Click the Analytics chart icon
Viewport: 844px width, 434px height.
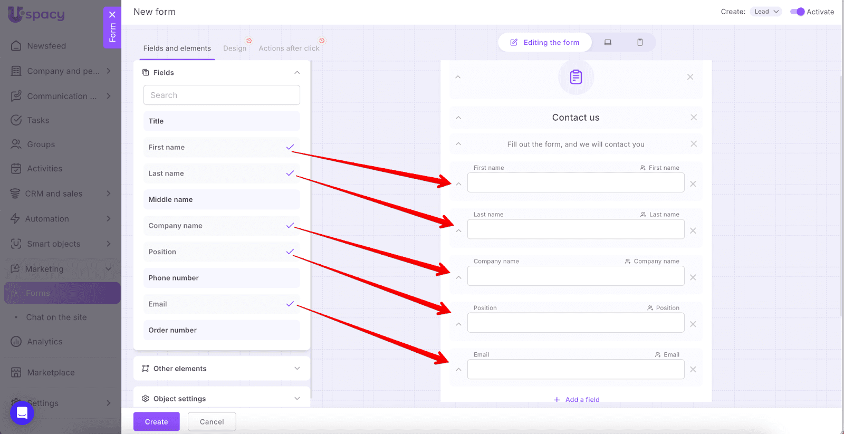click(x=16, y=342)
